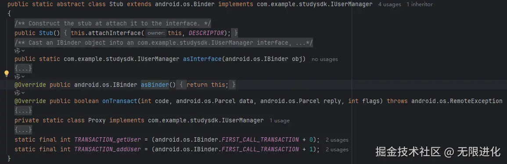Click 'Stub' in the class declaration line
This screenshot has height=164, width=507.
[116, 4]
